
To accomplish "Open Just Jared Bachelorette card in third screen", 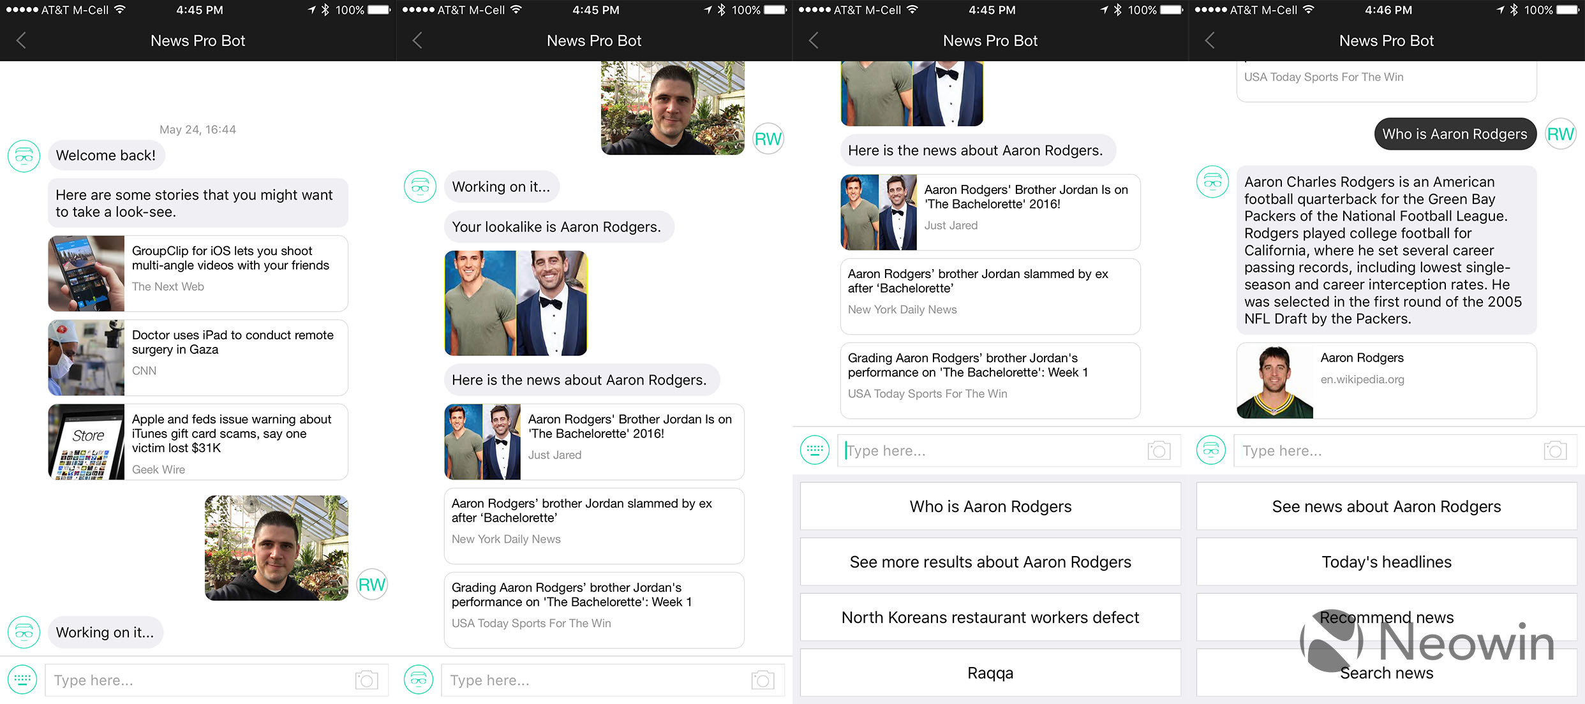I will 990,212.
